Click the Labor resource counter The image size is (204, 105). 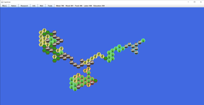click(88, 6)
